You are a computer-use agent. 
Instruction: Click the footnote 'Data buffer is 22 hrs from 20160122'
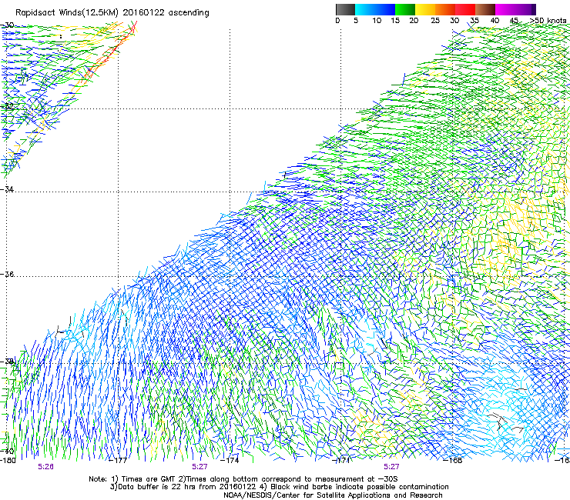(x=187, y=487)
